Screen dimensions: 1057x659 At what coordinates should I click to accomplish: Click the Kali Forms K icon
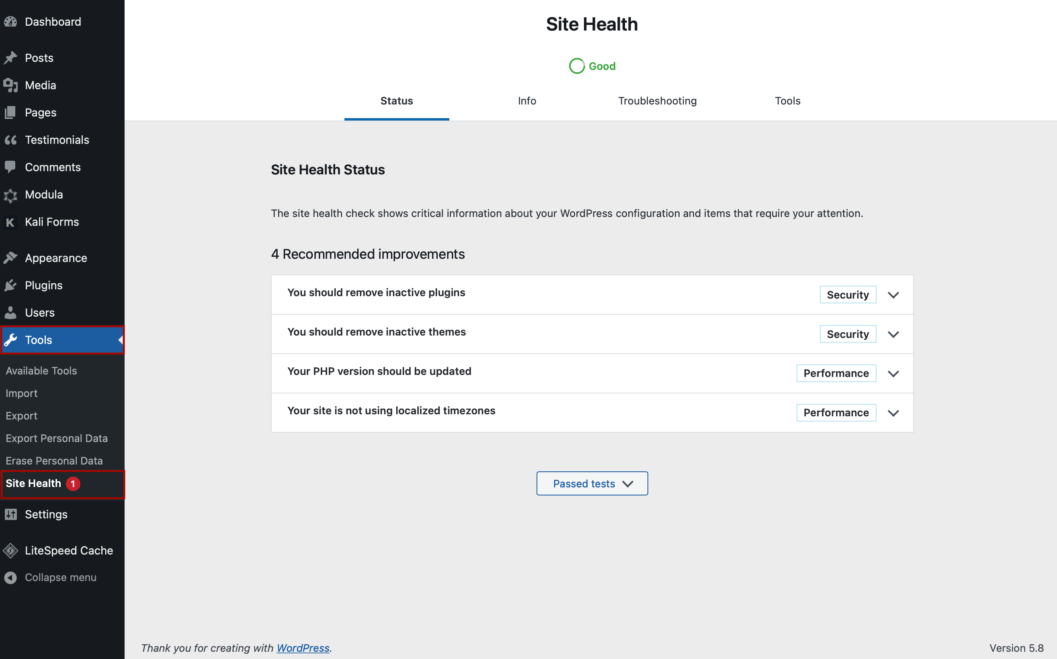pyautogui.click(x=10, y=222)
